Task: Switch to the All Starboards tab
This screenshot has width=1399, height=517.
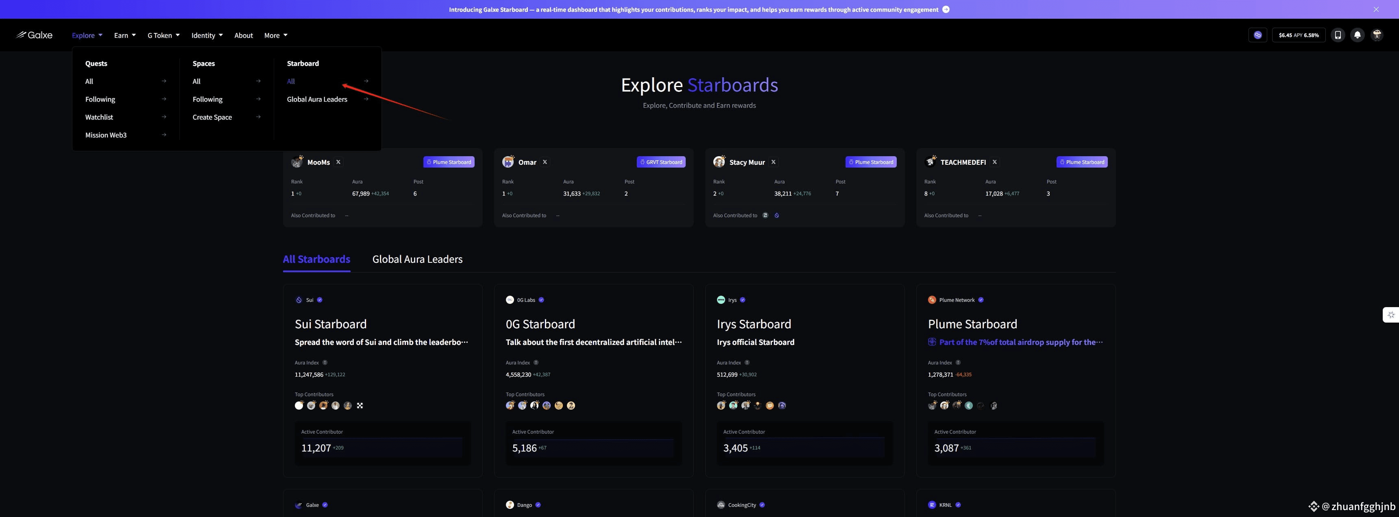Action: (x=317, y=260)
